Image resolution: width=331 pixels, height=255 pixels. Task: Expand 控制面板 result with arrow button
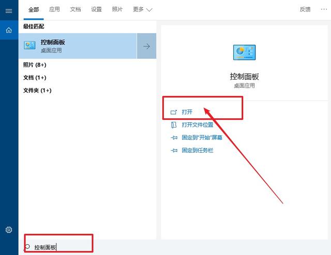(x=146, y=46)
